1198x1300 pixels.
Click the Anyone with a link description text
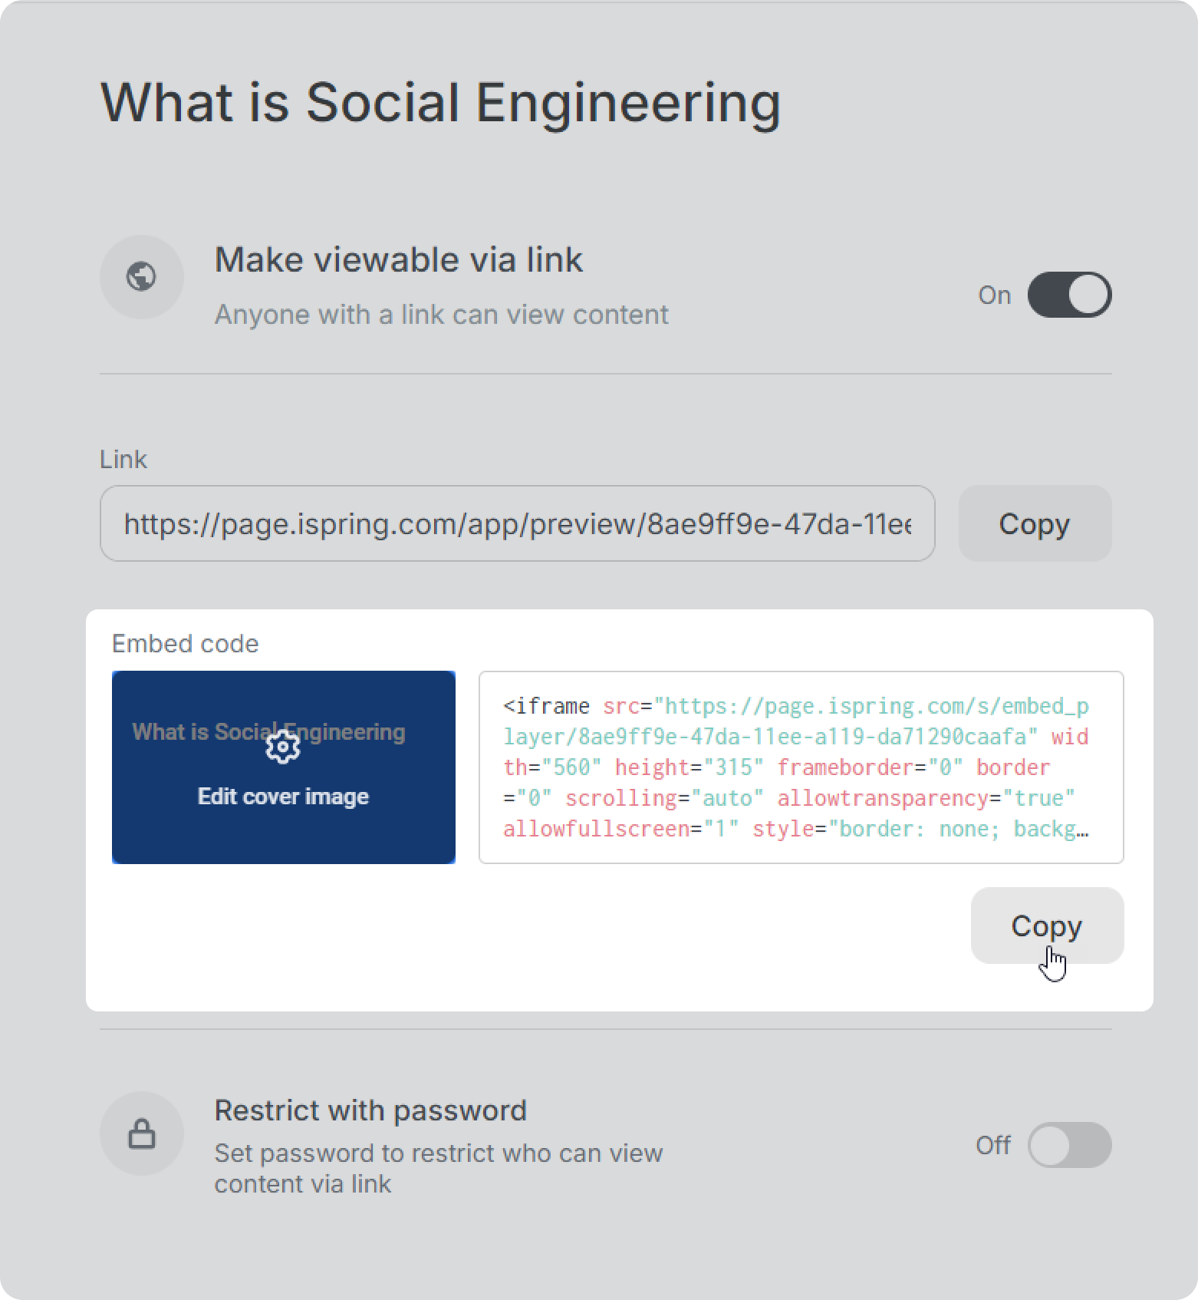(441, 315)
